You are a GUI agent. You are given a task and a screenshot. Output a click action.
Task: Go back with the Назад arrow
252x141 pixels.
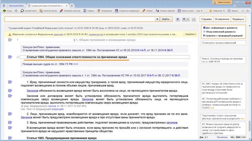click(7, 11)
